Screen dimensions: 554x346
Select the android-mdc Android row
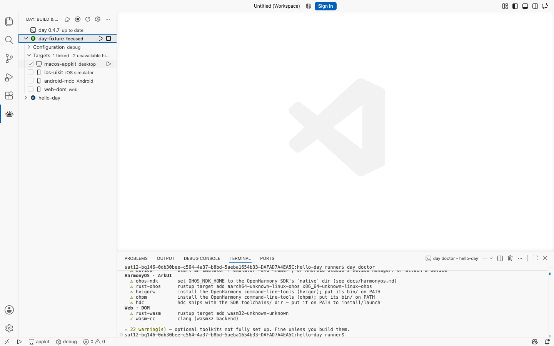(68, 81)
